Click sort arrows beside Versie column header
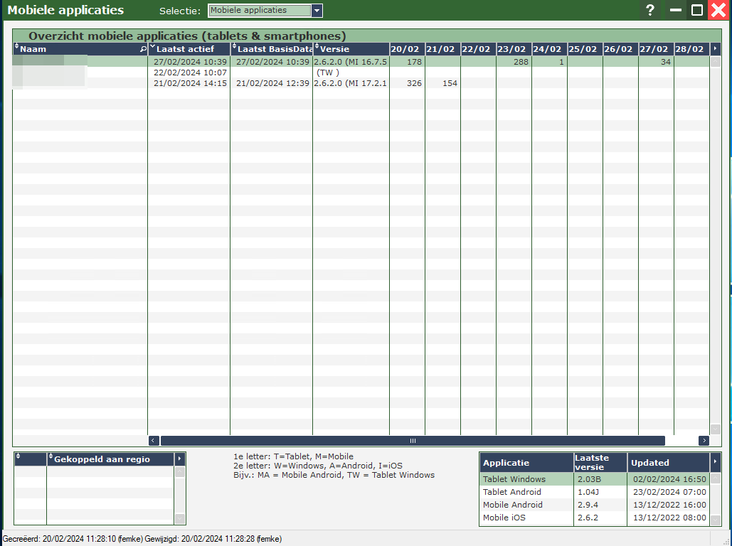 coord(317,48)
